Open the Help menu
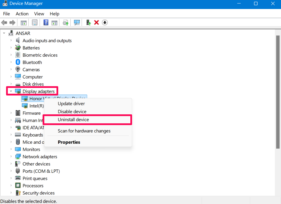Screen dimensions: 281x204 tap(54, 14)
